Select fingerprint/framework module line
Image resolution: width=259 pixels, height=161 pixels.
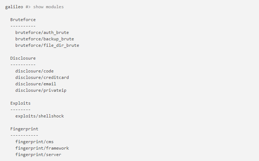click(42, 148)
